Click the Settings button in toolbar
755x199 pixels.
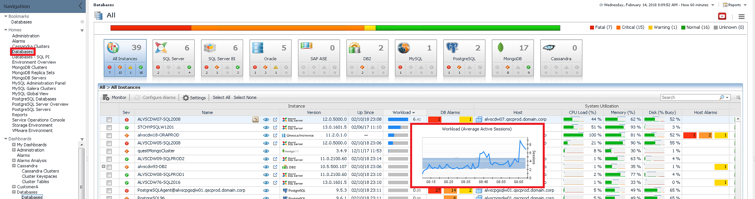(194, 98)
